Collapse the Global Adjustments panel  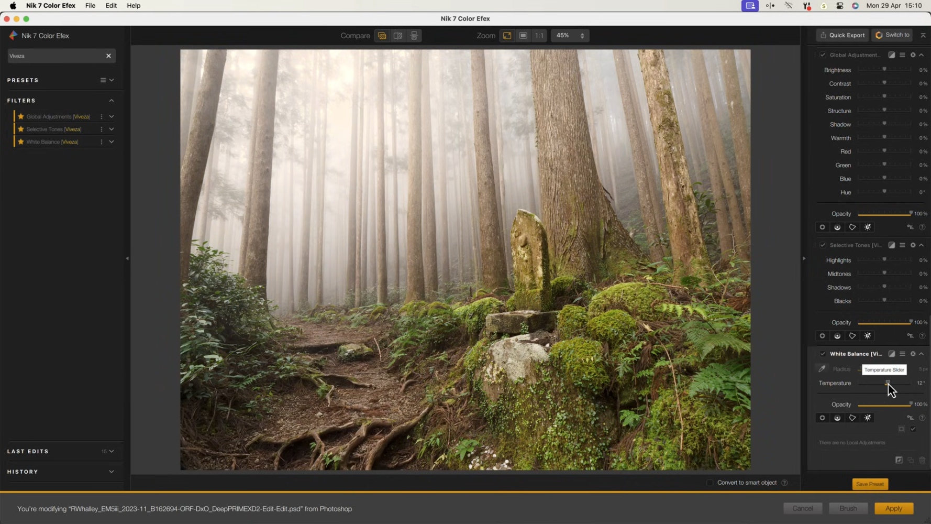coord(922,55)
